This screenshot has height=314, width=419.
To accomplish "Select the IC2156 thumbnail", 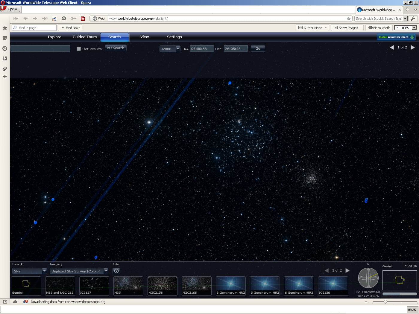I will [x=333, y=286].
